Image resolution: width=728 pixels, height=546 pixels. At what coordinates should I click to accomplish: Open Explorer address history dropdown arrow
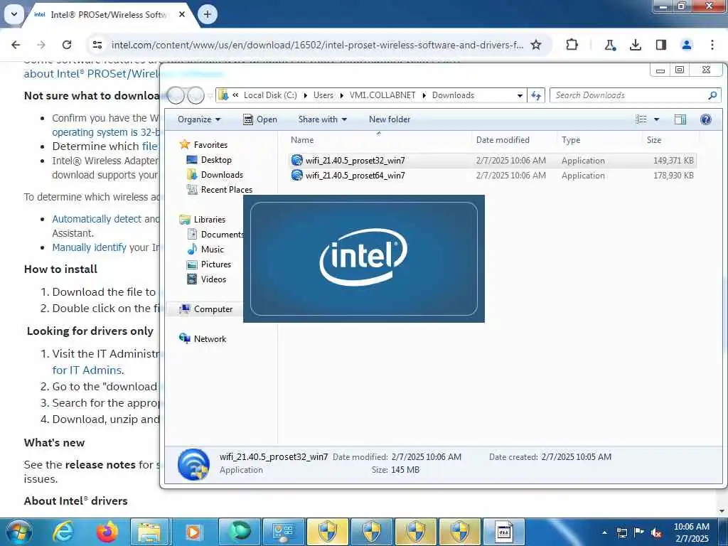tap(520, 96)
